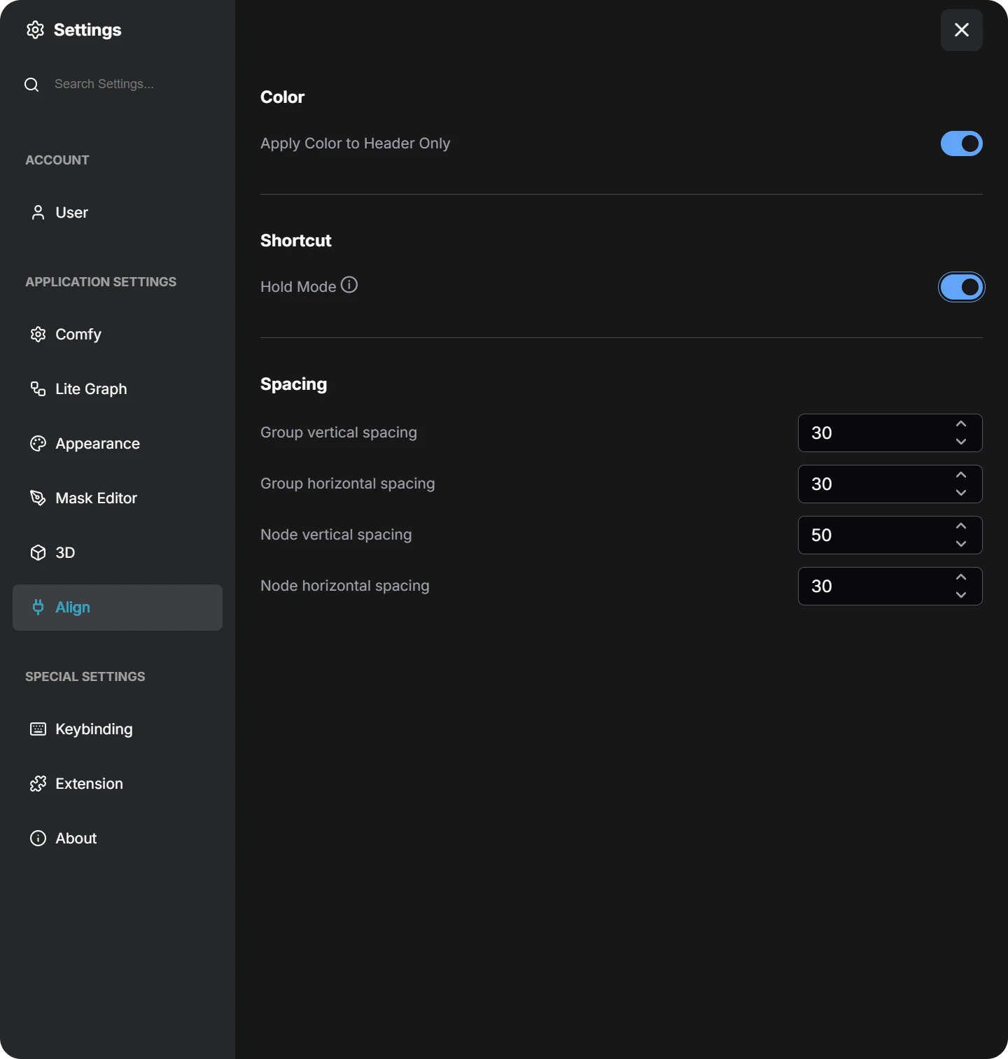Click the Comfy gear icon in sidebar
The width and height of the screenshot is (1008, 1059).
[x=38, y=335]
